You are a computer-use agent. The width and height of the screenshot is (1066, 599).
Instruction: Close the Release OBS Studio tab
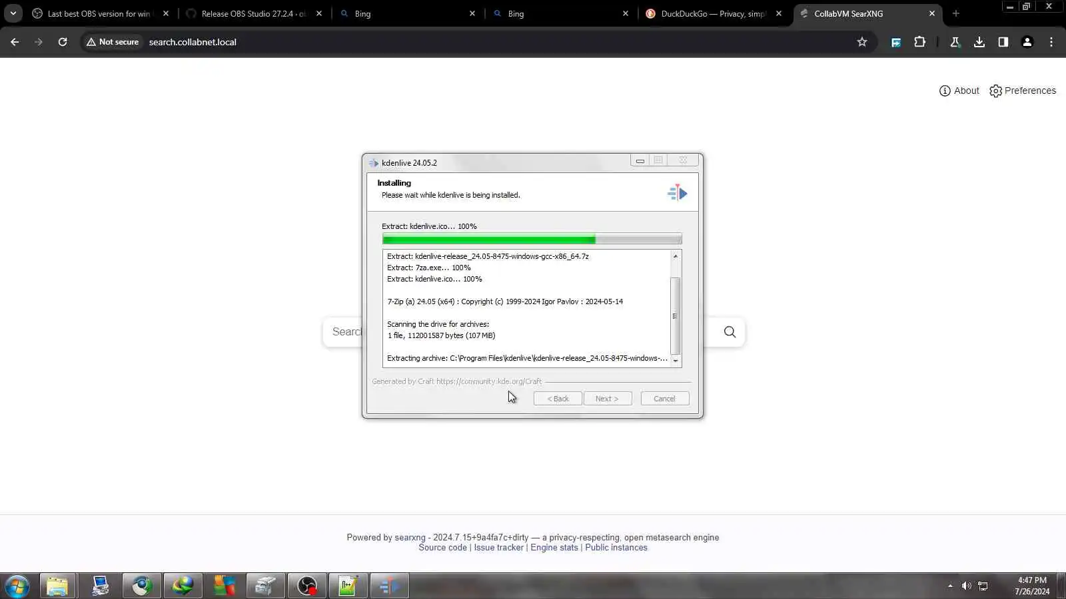tap(319, 13)
